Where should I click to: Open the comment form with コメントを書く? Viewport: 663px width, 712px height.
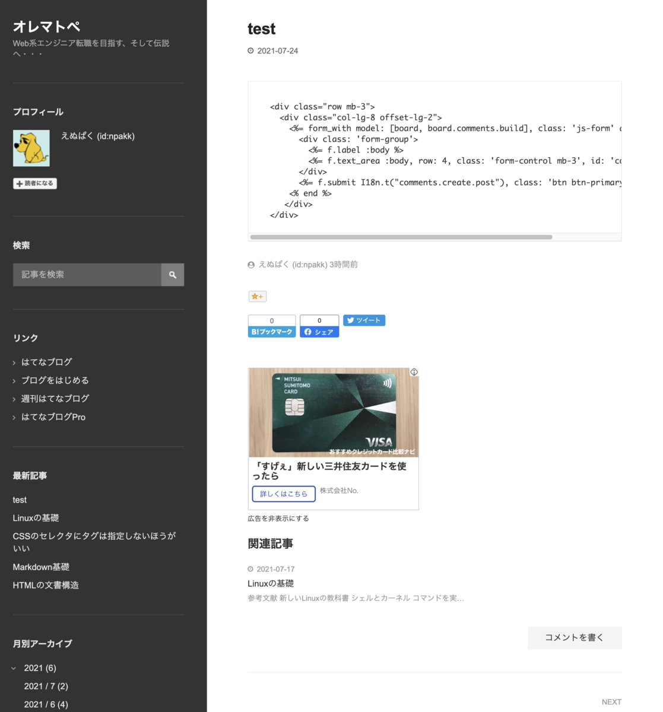574,637
